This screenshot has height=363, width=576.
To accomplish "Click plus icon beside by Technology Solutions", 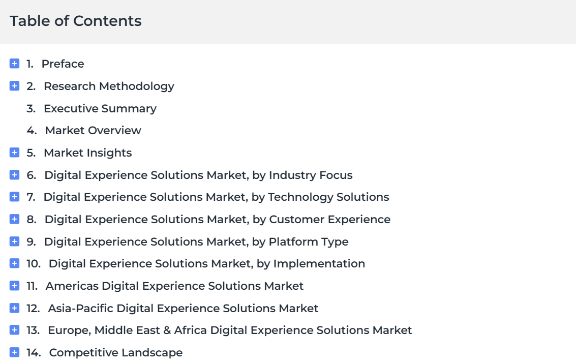I will point(14,197).
